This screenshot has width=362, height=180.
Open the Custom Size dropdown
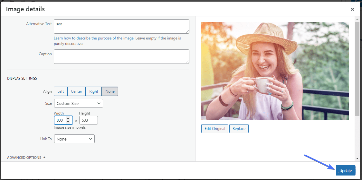[79, 103]
